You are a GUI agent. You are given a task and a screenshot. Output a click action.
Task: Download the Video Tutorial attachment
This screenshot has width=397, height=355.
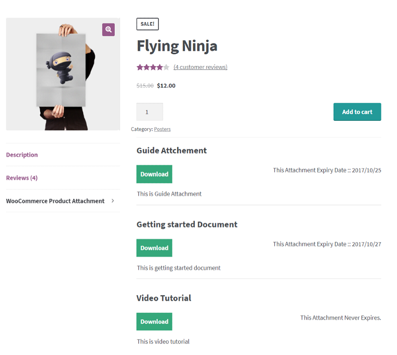pos(154,322)
